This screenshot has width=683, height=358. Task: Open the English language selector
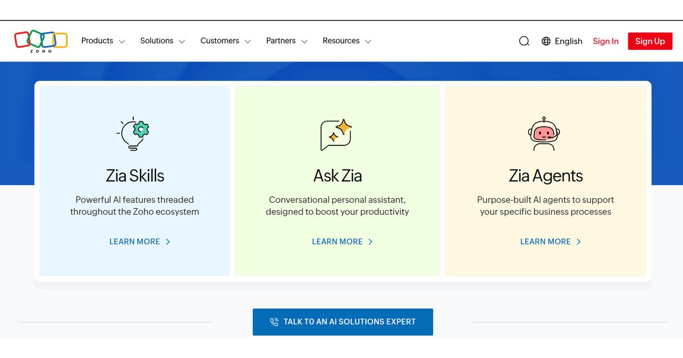pos(562,41)
